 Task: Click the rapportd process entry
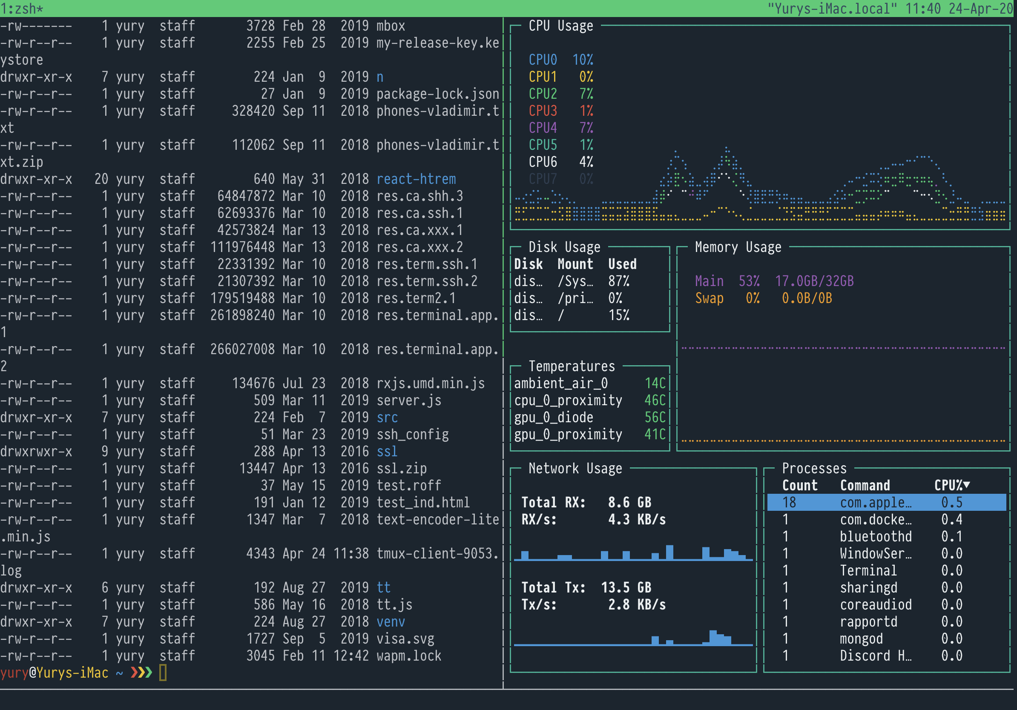tap(886, 622)
